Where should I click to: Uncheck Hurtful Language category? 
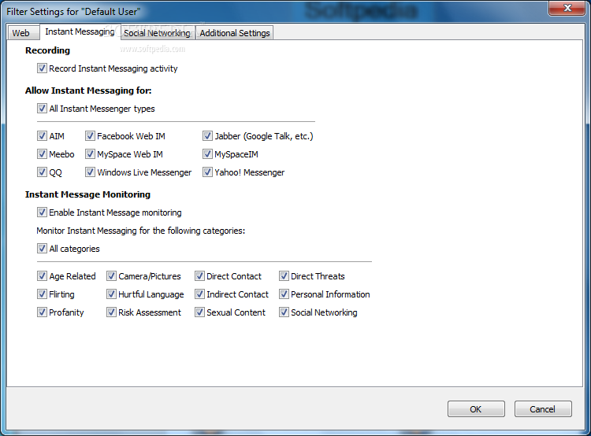pos(111,294)
